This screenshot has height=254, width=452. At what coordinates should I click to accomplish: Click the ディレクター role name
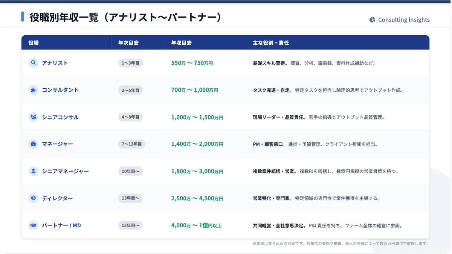(58, 198)
